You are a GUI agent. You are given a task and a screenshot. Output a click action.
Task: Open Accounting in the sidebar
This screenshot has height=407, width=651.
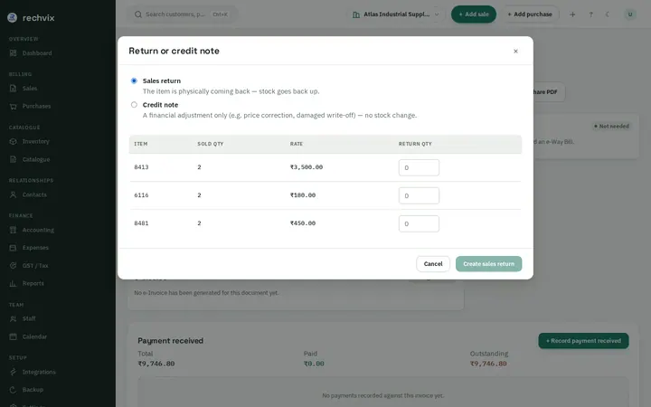38,230
